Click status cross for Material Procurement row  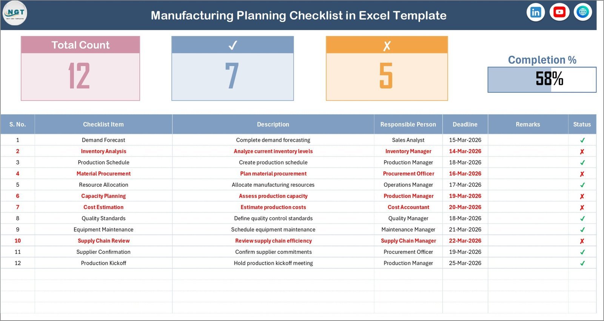coord(582,174)
